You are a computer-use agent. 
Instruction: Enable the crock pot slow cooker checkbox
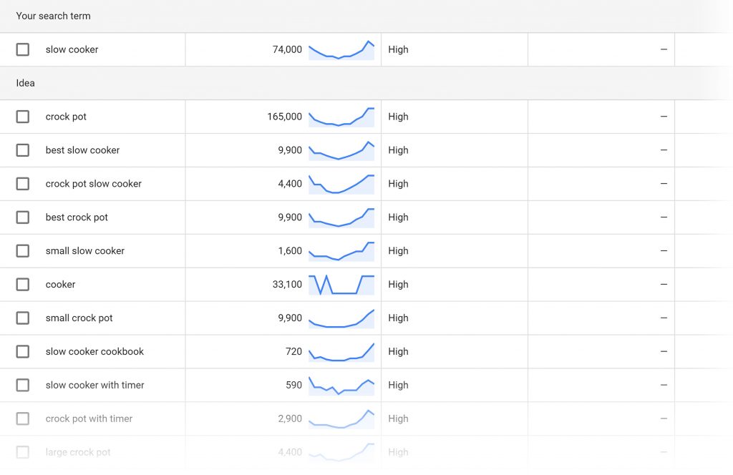[22, 184]
